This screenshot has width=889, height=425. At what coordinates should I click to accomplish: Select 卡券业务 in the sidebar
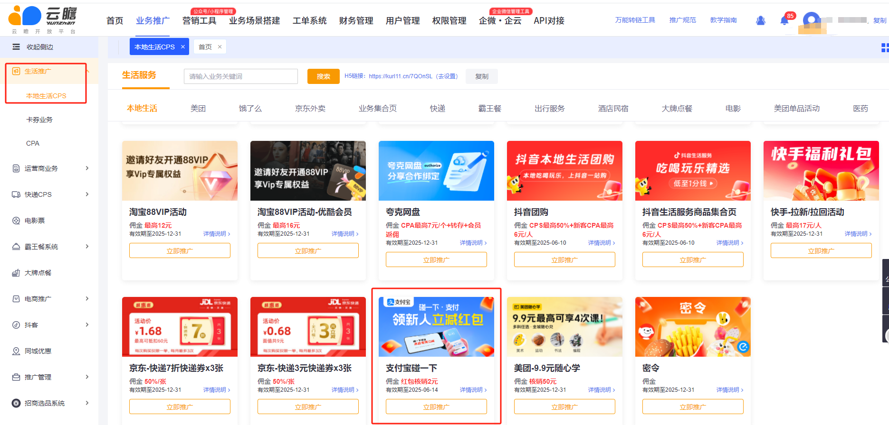point(39,120)
